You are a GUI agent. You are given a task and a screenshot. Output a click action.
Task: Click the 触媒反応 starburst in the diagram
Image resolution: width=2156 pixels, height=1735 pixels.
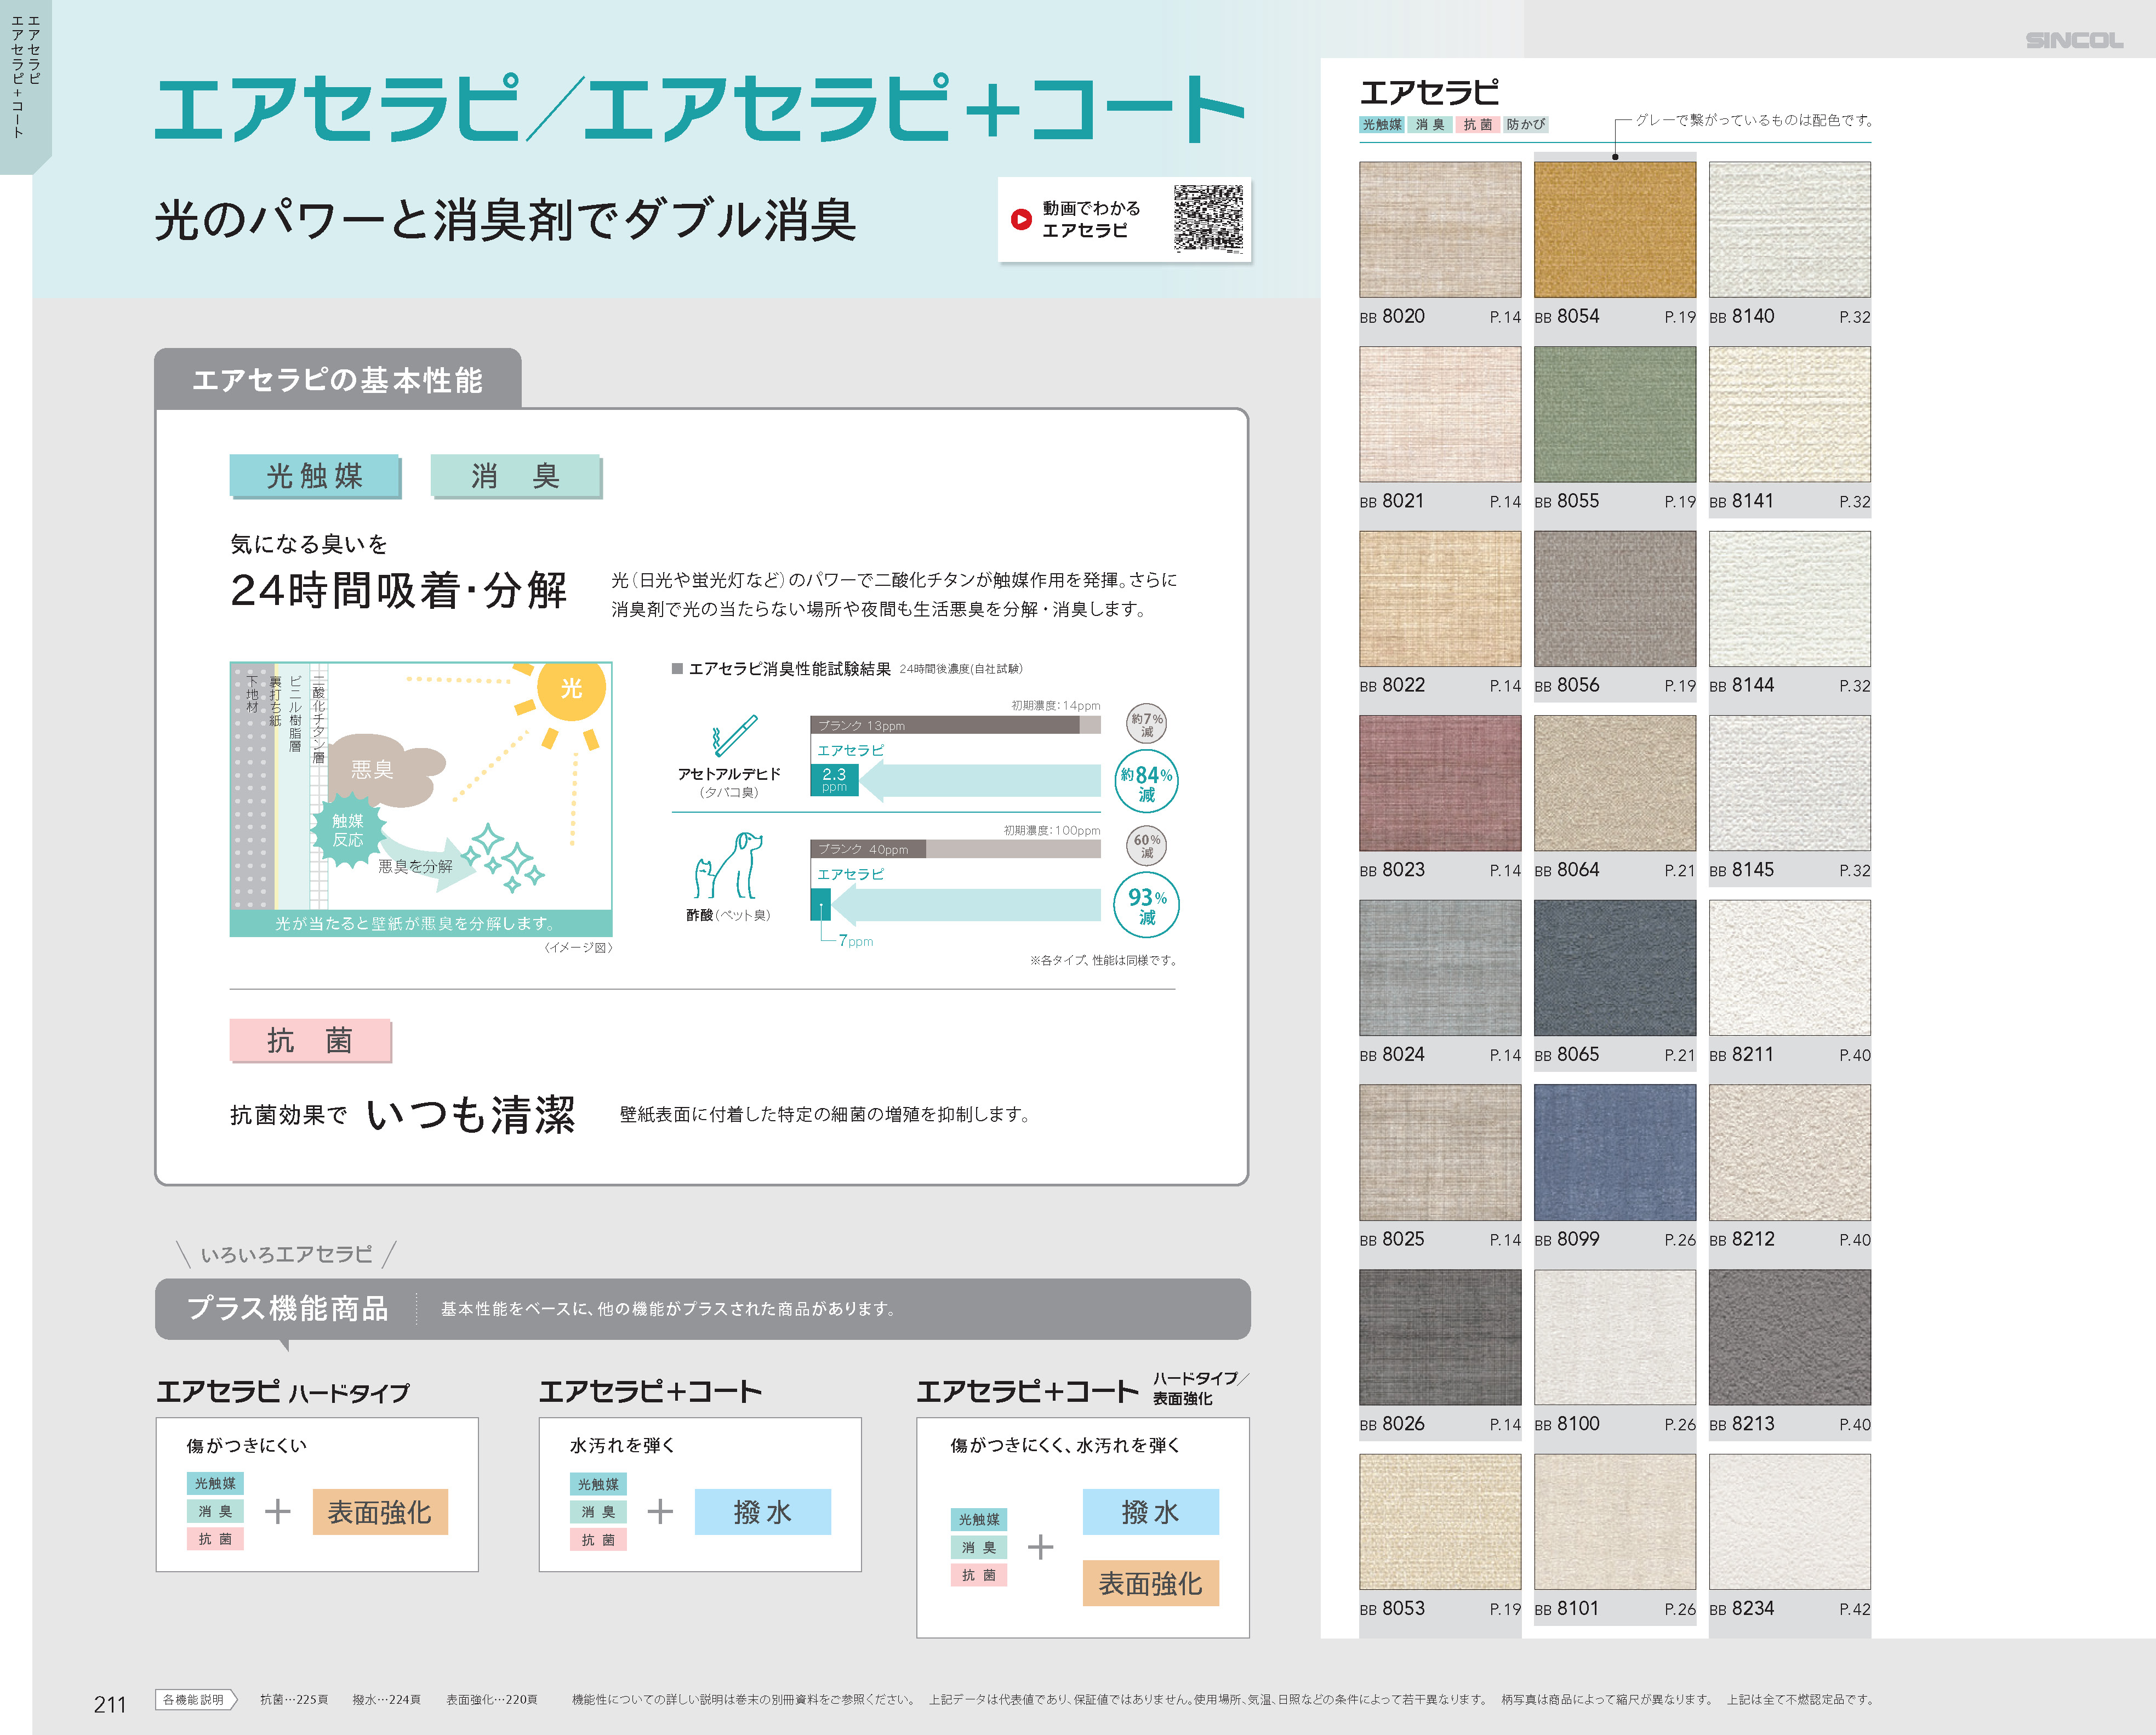pos(348,830)
